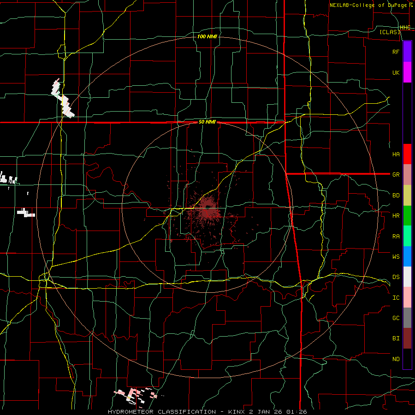Click the 100 NMI range ring label
Screen dimensions: 415x415
[x=207, y=36]
